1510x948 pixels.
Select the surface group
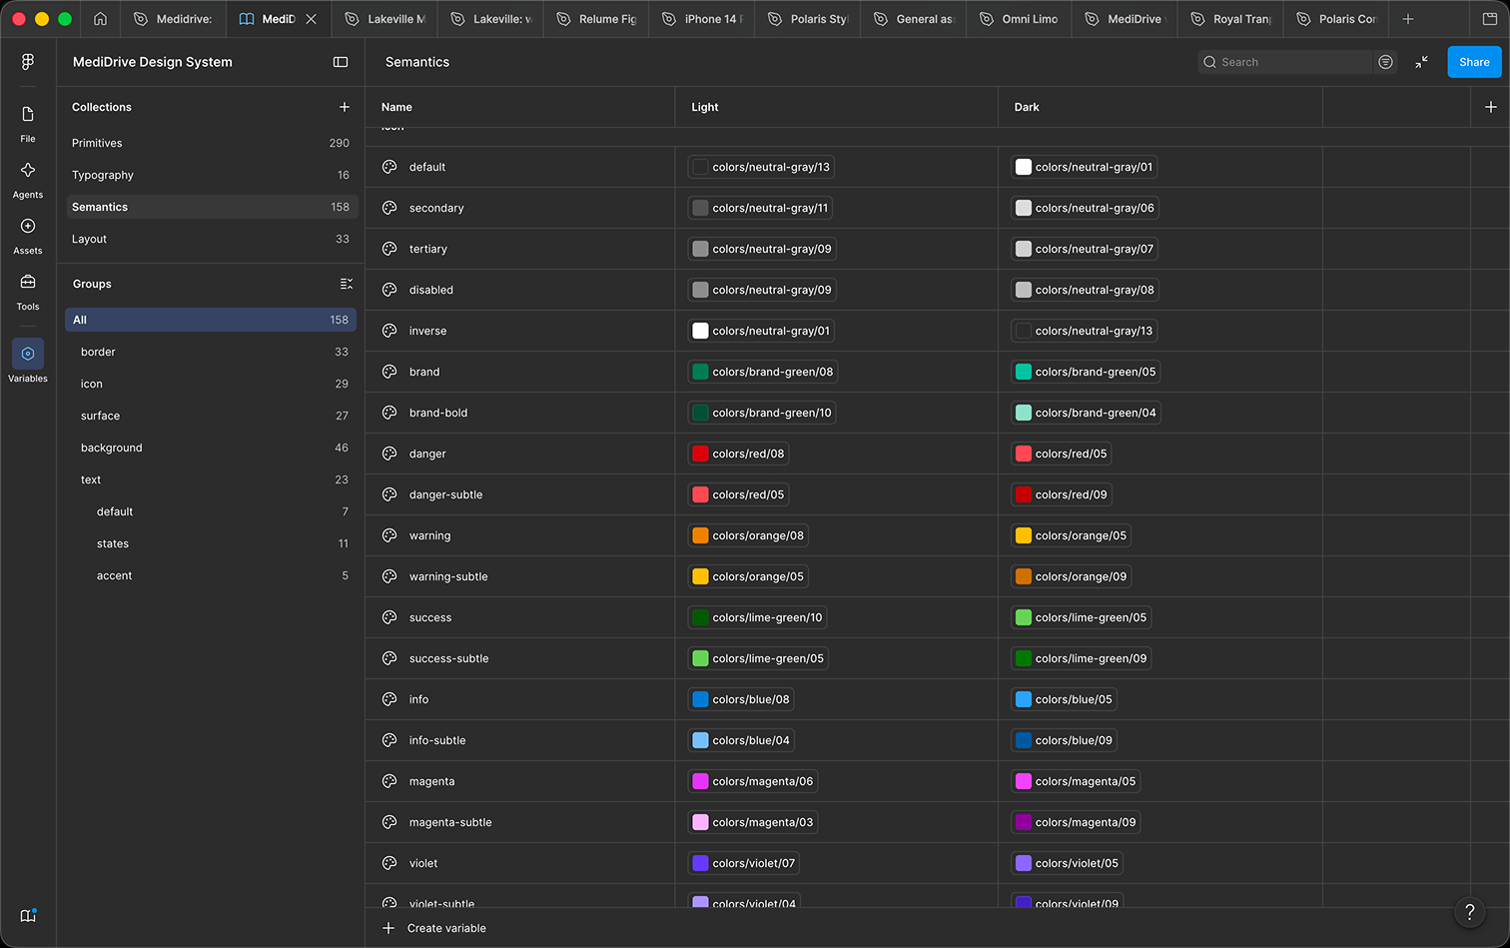211,416
